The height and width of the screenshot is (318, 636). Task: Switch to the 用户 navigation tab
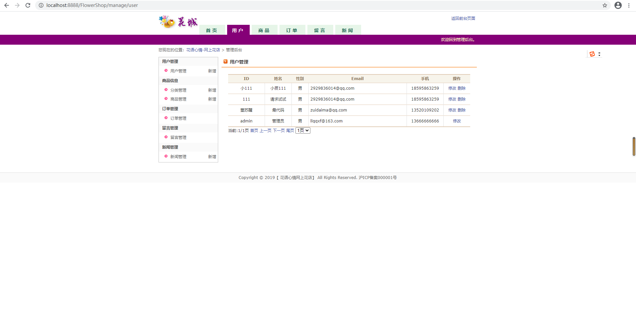click(x=238, y=30)
